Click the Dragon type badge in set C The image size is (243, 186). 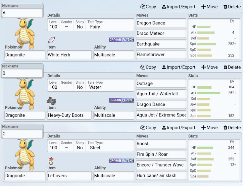pyautogui.click(x=115, y=161)
